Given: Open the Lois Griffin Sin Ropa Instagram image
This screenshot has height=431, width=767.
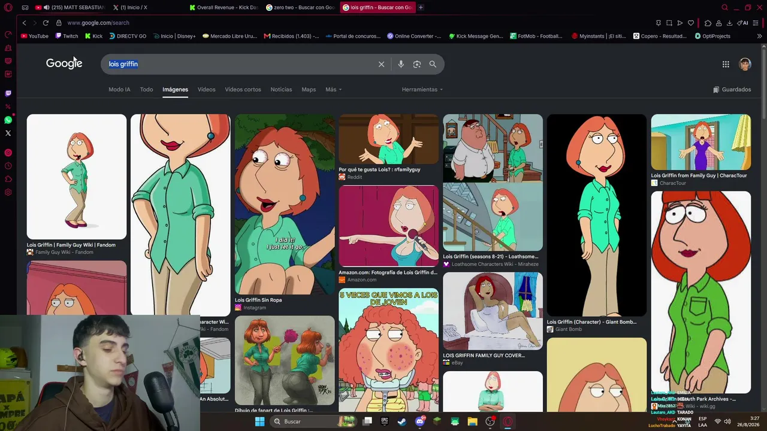Looking at the screenshot, I should (285, 204).
